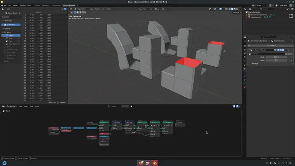Disable Bevel Geometry Nodes in renders
The image size is (295, 166).
click(292, 15)
